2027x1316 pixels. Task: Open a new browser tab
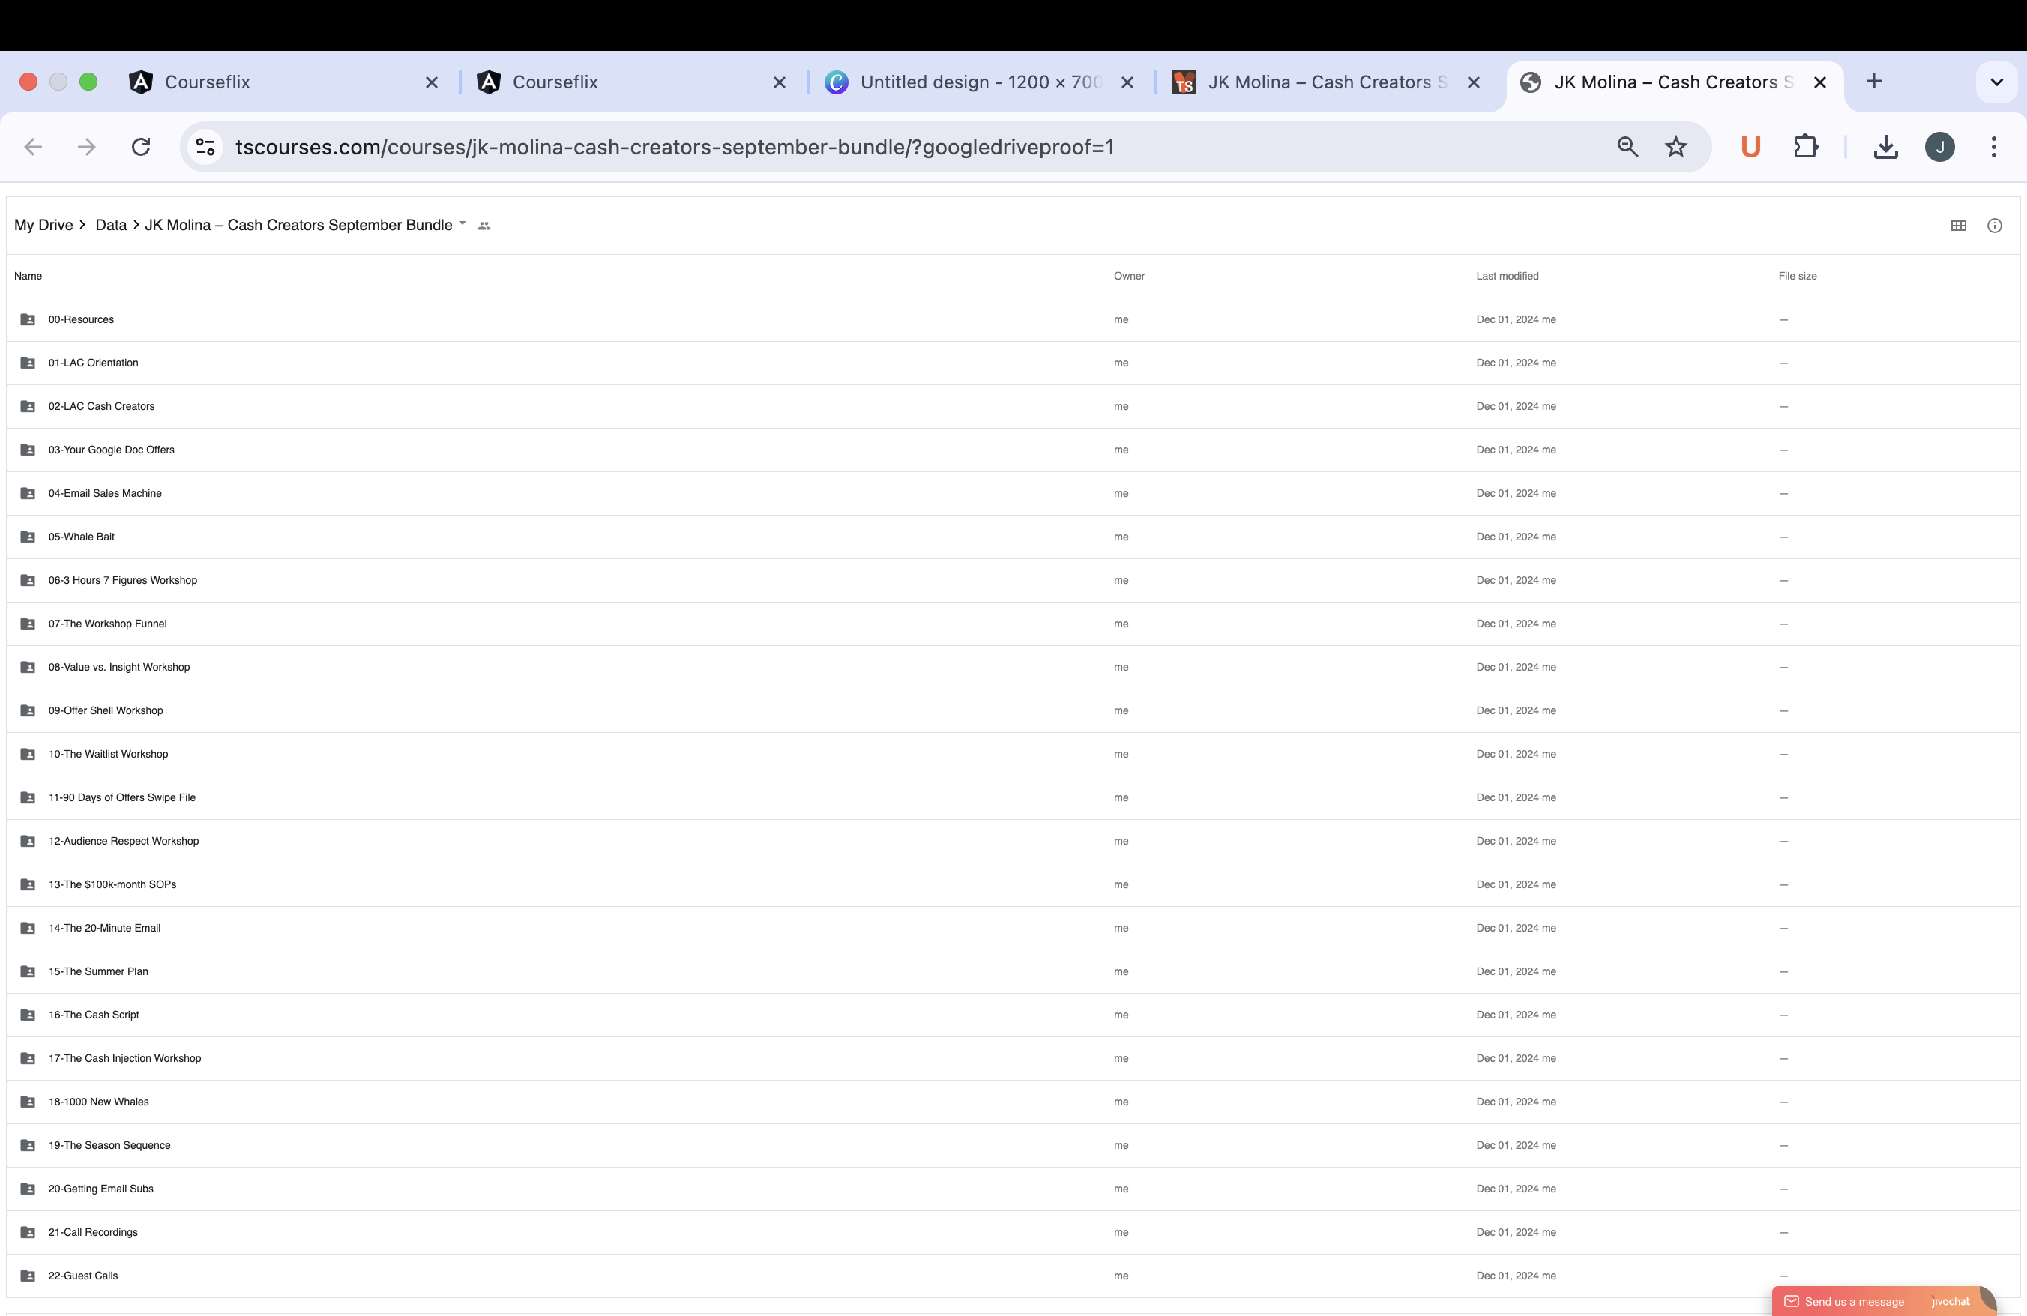click(1873, 82)
